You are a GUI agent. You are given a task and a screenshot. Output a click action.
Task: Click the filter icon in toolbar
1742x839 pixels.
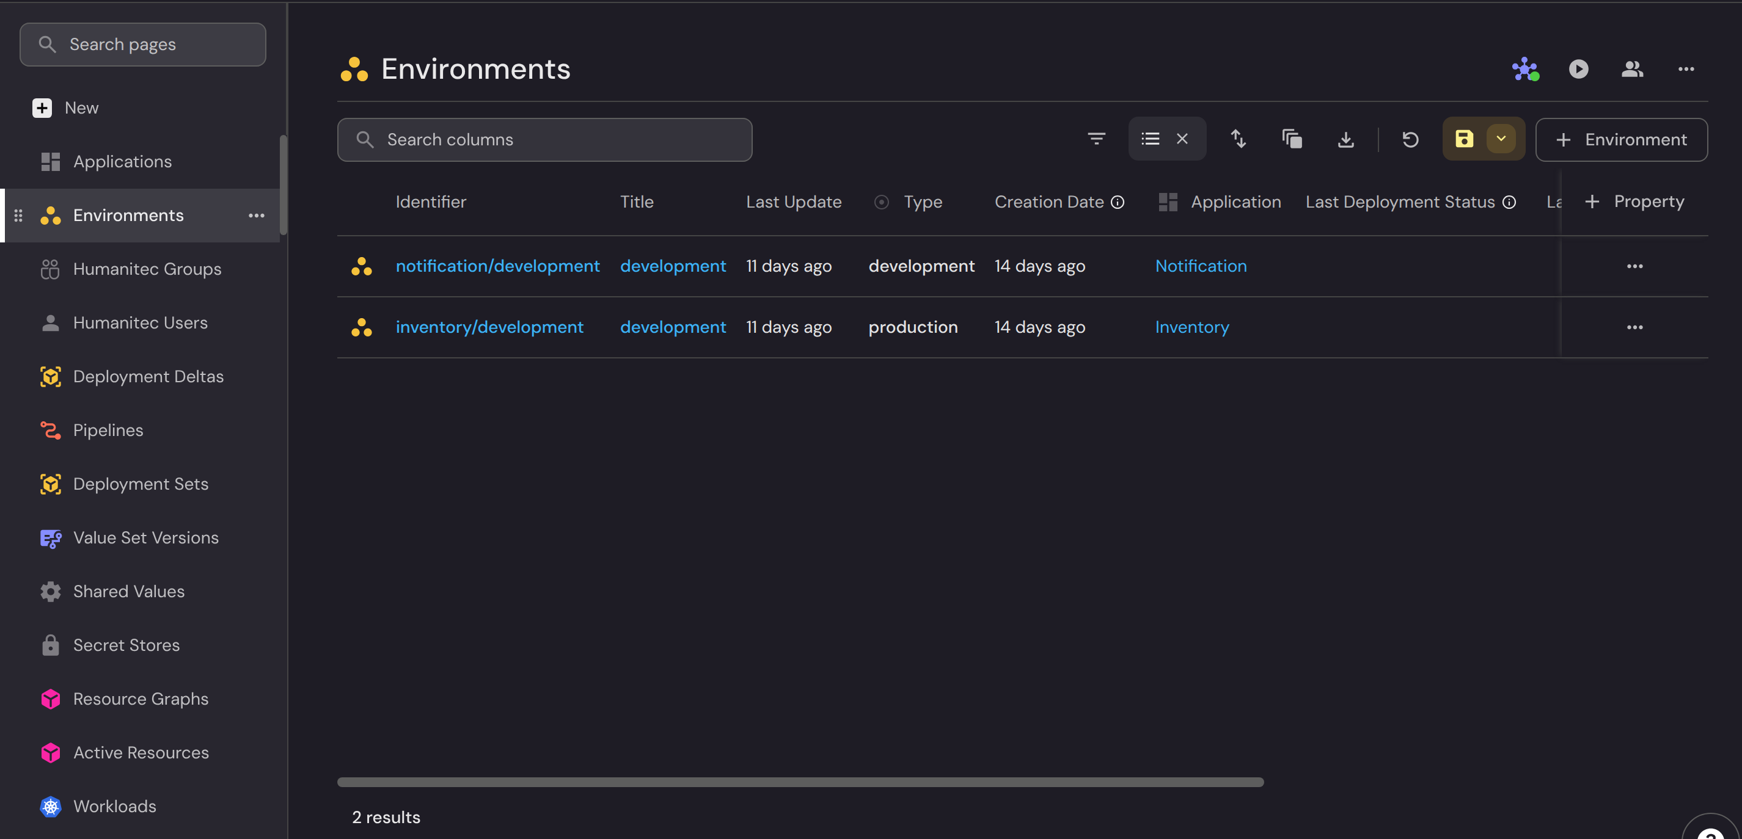point(1096,139)
